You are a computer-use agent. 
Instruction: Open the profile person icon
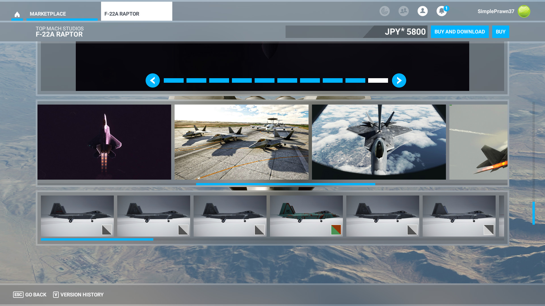[422, 11]
